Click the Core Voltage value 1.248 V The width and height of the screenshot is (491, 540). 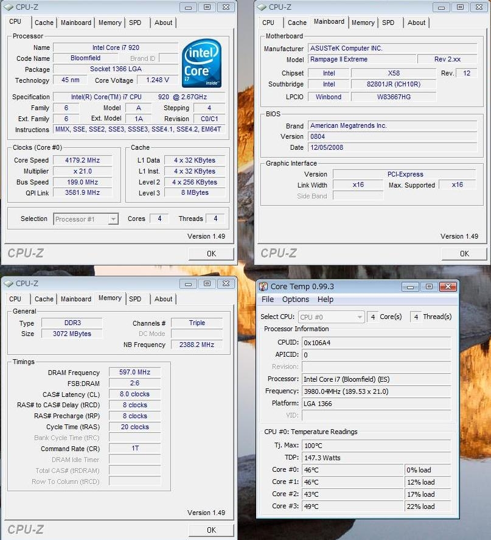click(158, 80)
